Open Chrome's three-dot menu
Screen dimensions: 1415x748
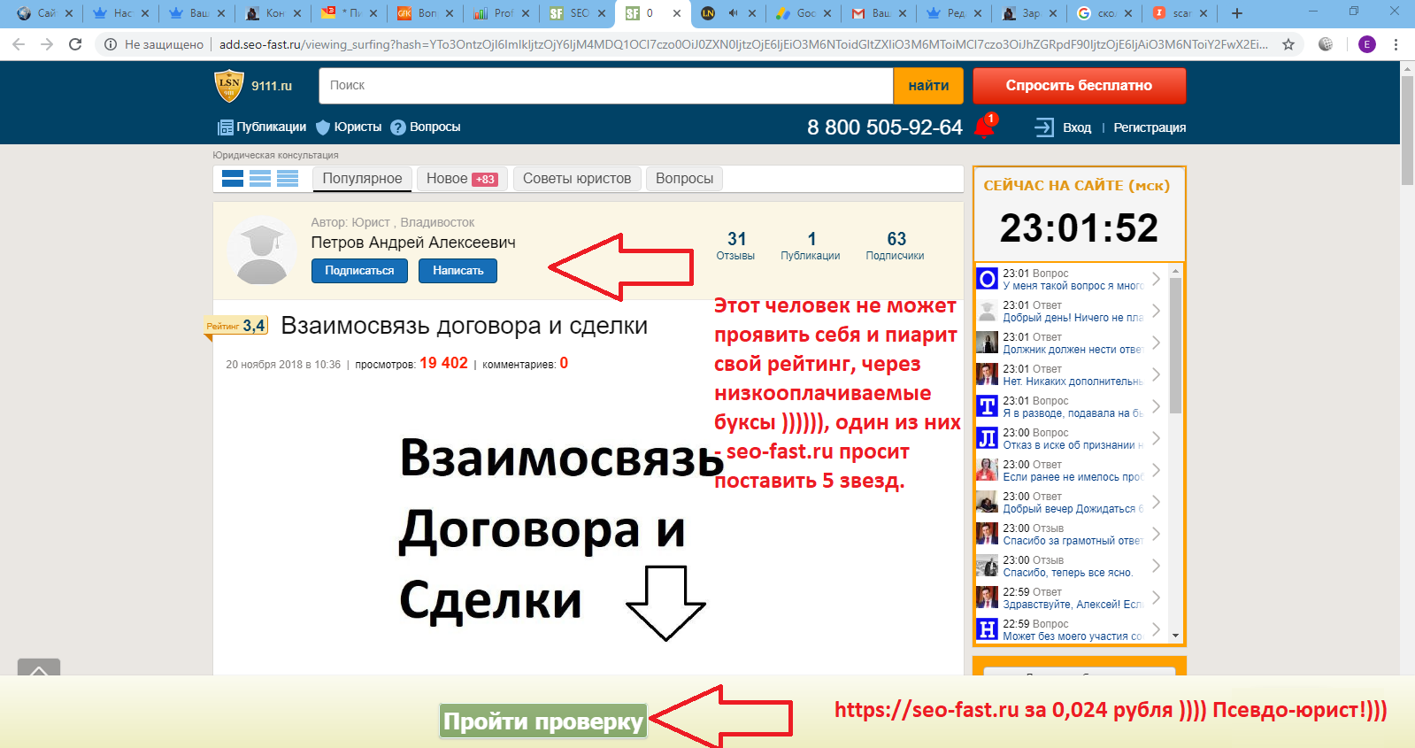click(1396, 44)
